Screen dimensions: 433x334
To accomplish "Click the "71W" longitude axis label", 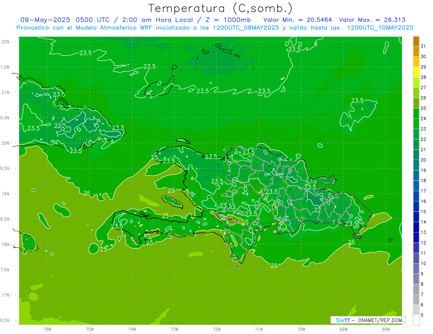I will click(x=259, y=329).
